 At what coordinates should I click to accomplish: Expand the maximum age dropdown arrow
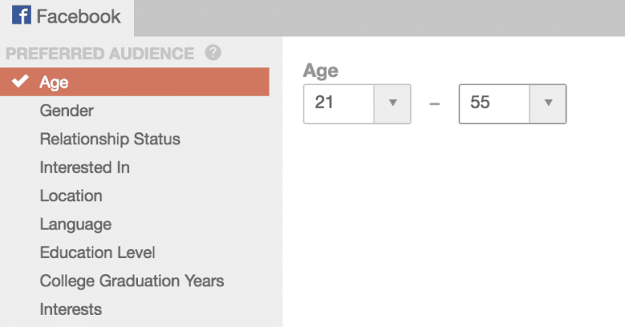coord(548,103)
